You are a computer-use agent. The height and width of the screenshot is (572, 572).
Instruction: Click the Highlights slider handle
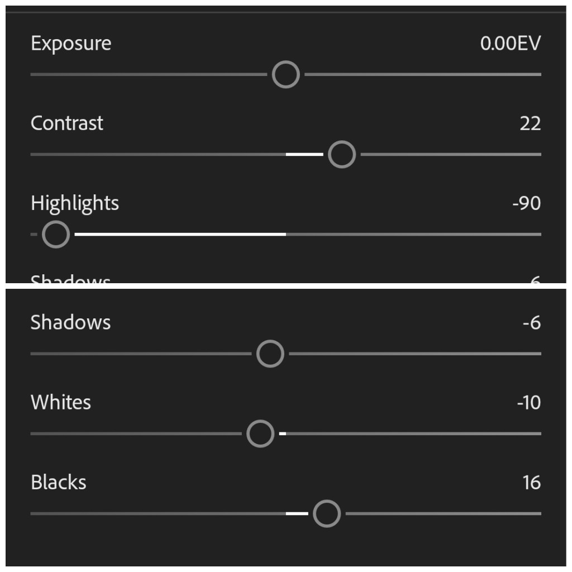pyautogui.click(x=56, y=234)
